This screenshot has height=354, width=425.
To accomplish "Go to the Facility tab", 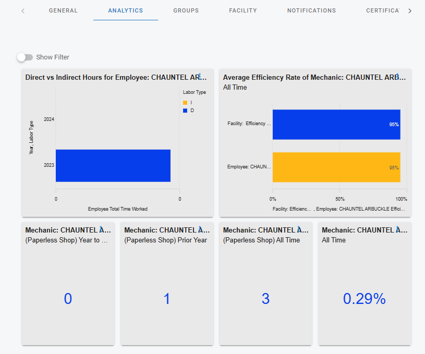I will [x=242, y=10].
